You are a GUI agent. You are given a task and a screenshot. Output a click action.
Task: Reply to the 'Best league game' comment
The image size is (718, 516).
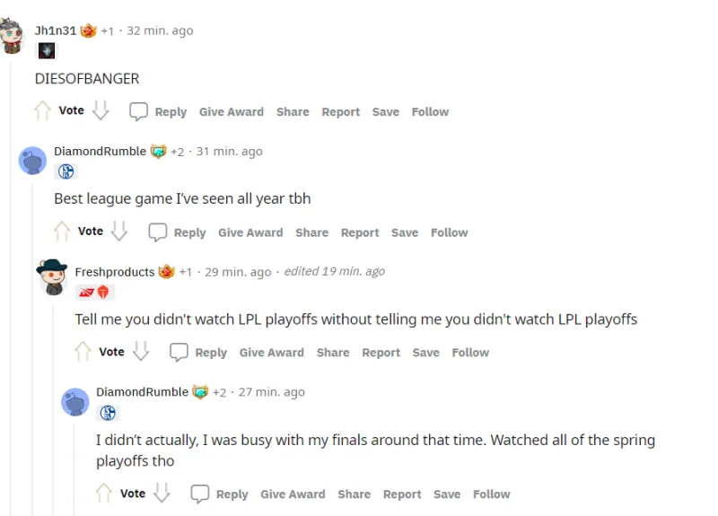(178, 232)
